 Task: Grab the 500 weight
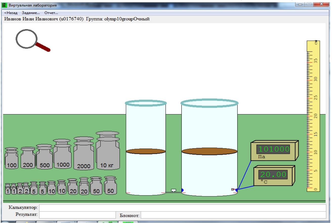pos(45,157)
